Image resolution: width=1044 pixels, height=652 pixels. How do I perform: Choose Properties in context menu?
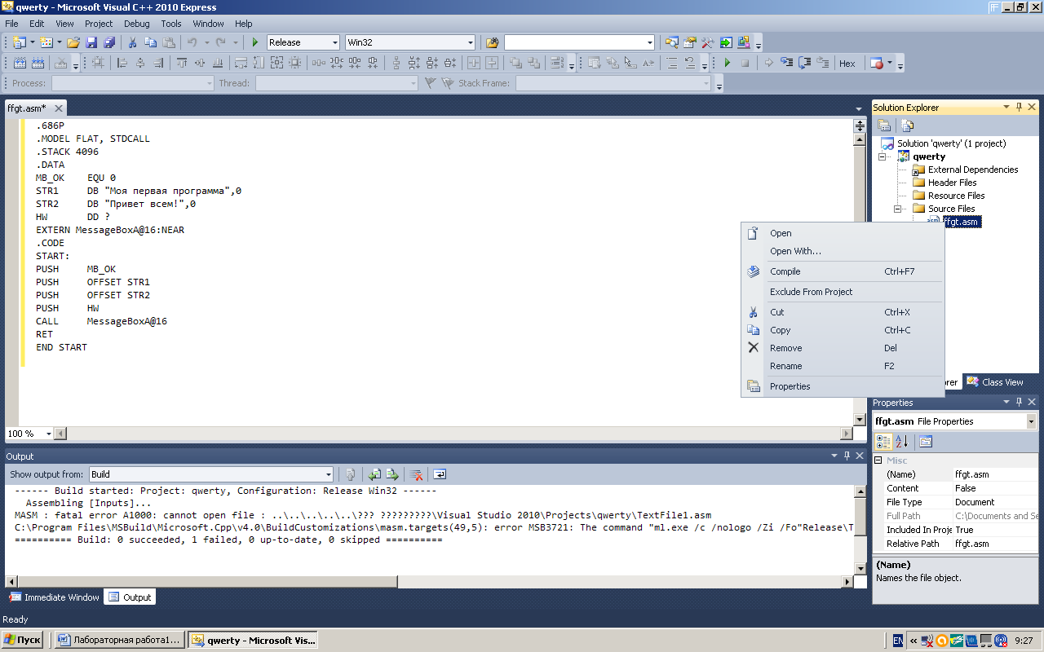coord(842,386)
